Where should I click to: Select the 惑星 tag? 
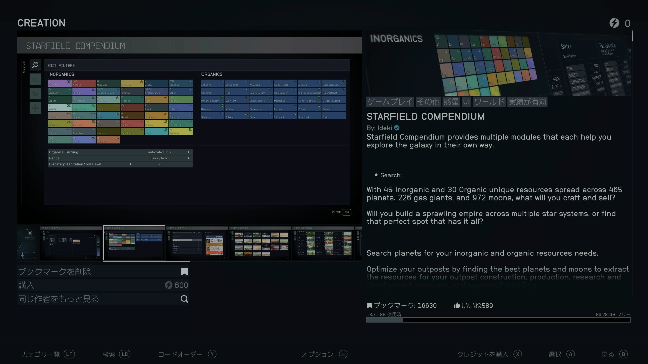[x=451, y=102]
